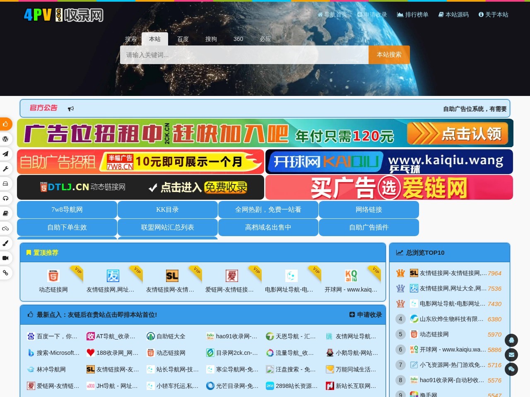The width and height of the screenshot is (530, 397).
Task: Open 友情链接网,网址 VIP site icon
Action: click(113, 275)
